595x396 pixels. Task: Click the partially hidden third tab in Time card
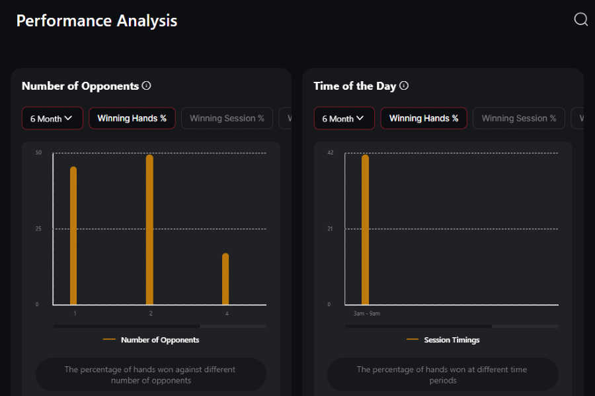tap(578, 119)
